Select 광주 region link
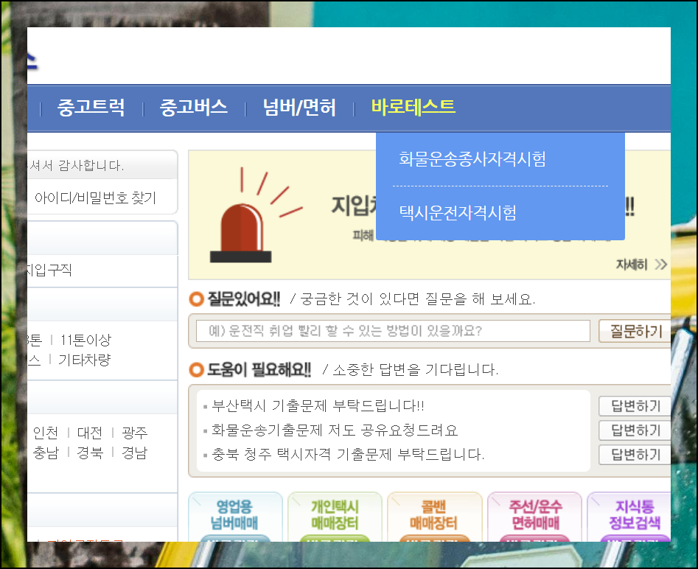This screenshot has height=569, width=698. pyautogui.click(x=134, y=433)
